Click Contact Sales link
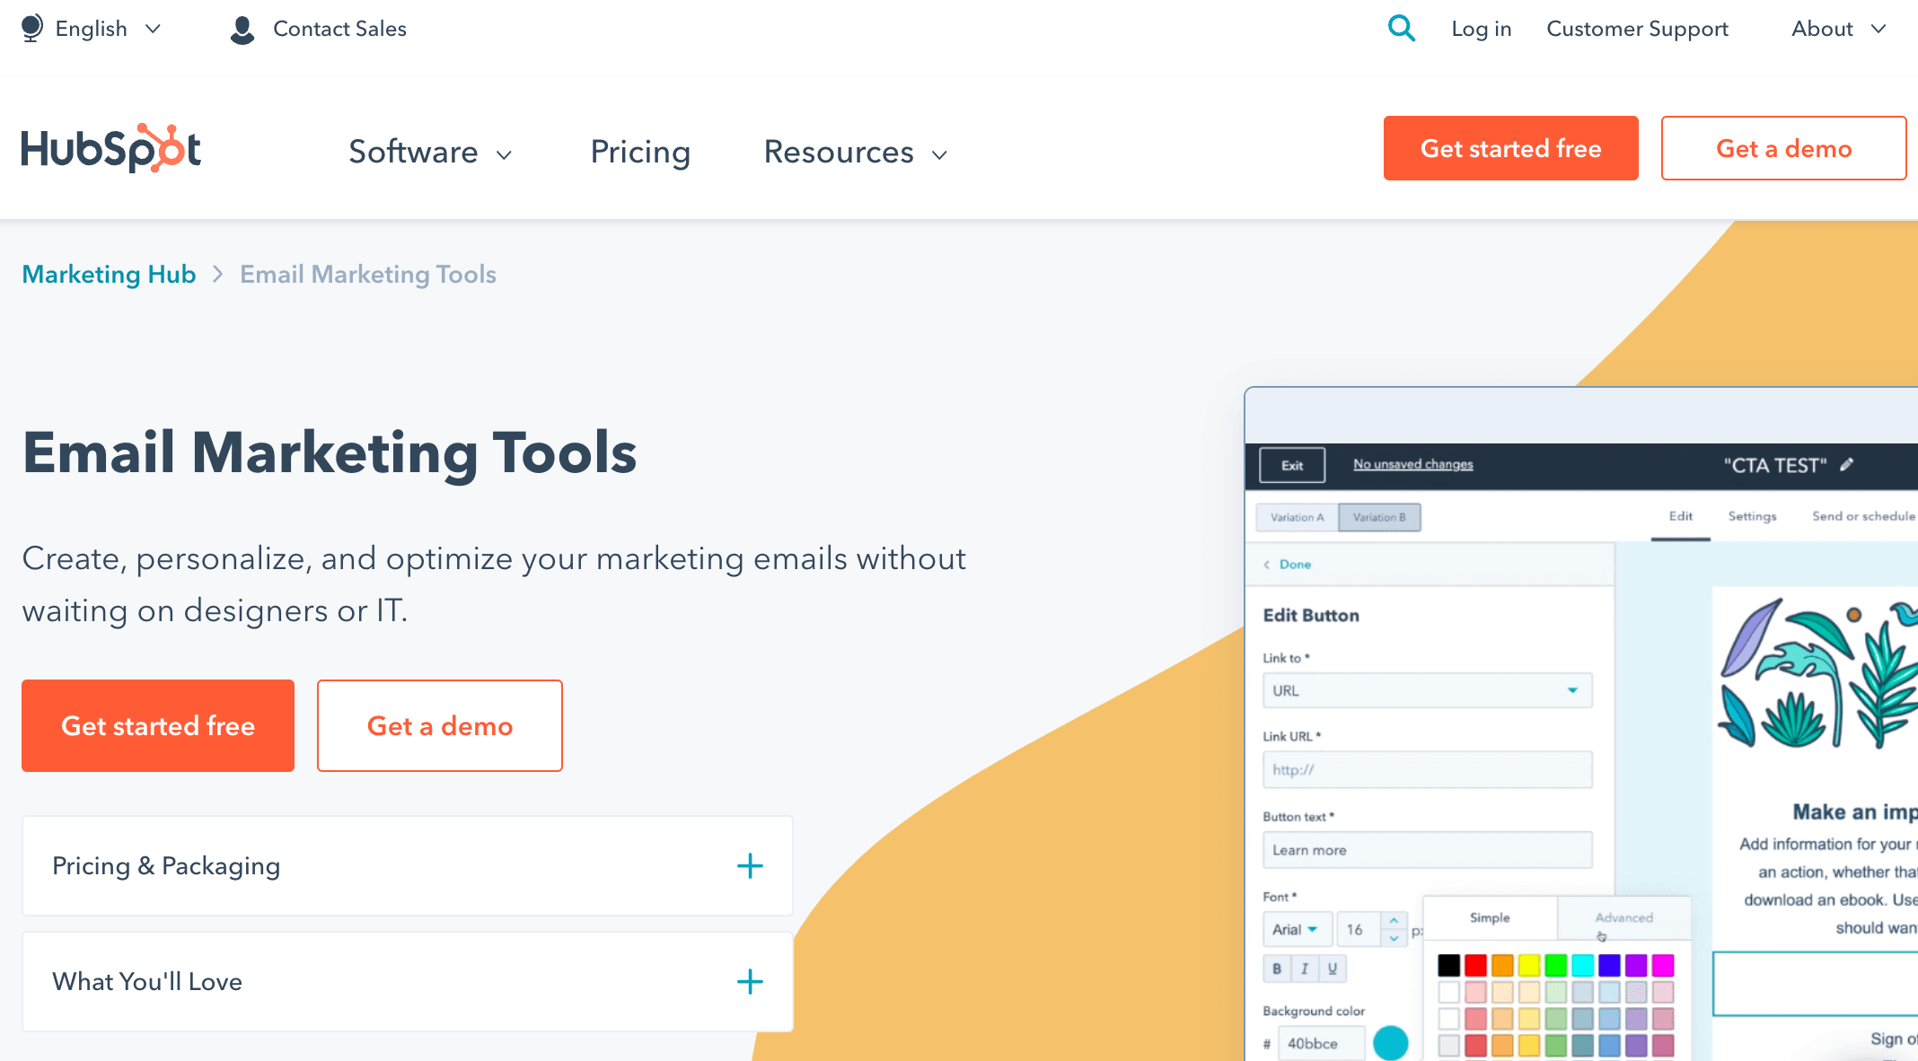Image resolution: width=1918 pixels, height=1061 pixels. click(339, 29)
